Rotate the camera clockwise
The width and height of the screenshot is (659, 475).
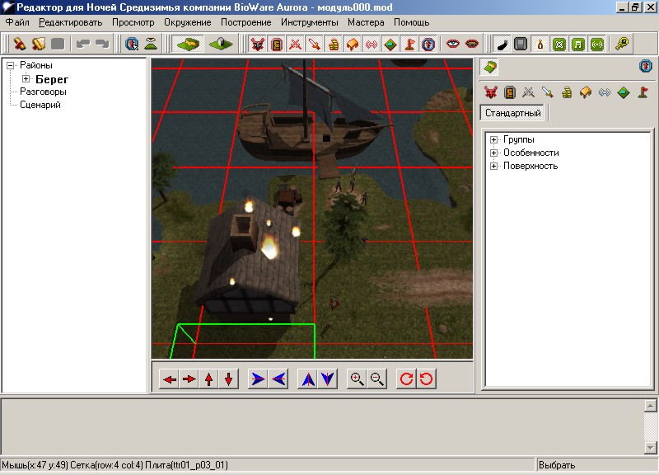[x=406, y=379]
